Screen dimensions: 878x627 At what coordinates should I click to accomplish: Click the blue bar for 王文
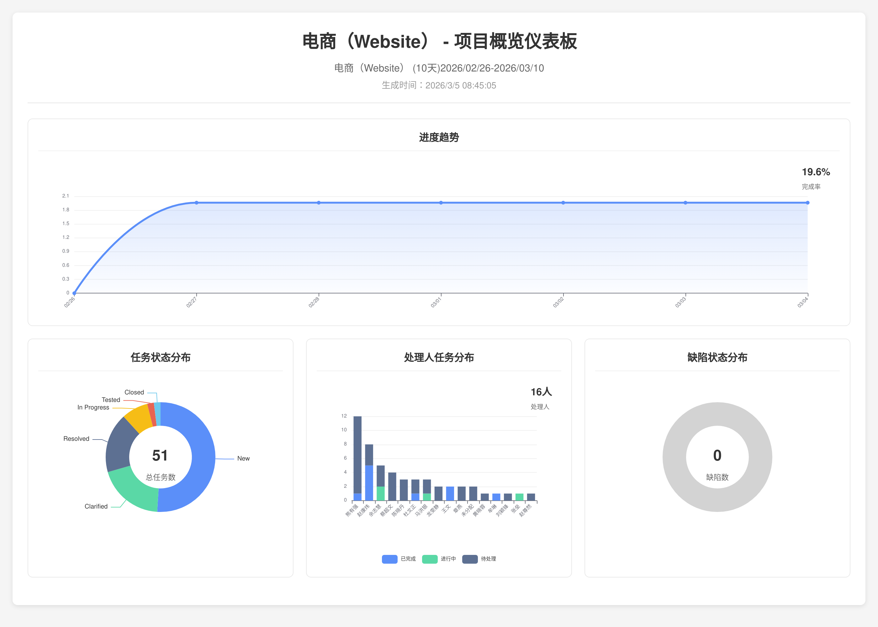pyautogui.click(x=450, y=493)
